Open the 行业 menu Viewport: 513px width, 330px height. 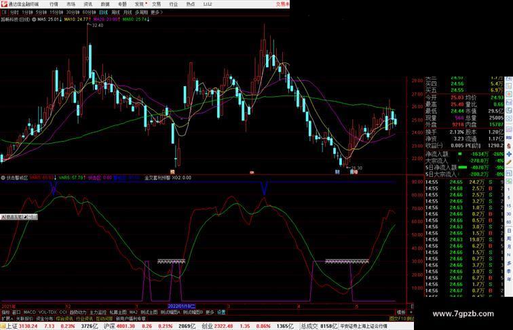coord(174,4)
